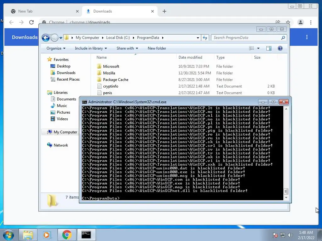322x241 pixels.
Task: Open the Pictures library
Action: click(64, 112)
